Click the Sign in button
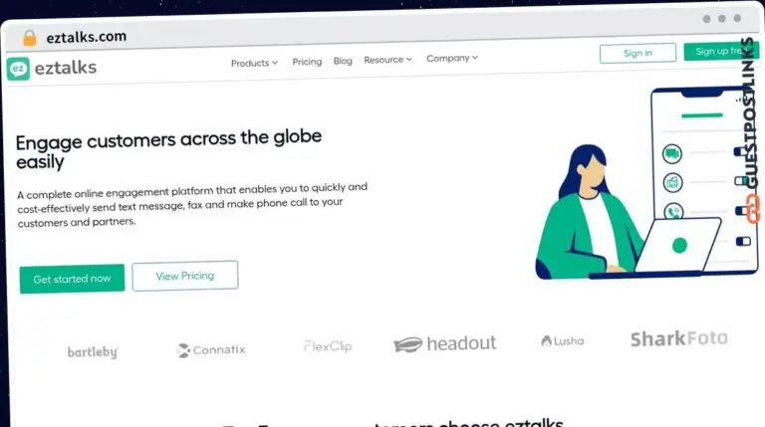Screen dimensions: 765x427 pos(637,53)
